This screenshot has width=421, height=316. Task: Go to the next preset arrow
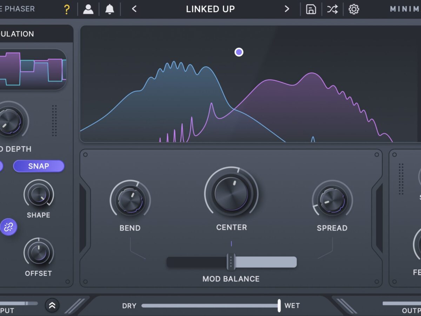[x=287, y=9]
